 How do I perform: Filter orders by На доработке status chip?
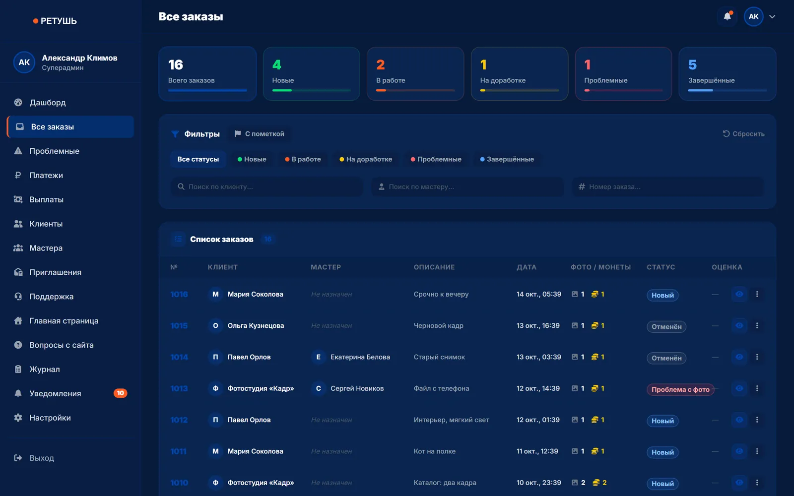[366, 159]
